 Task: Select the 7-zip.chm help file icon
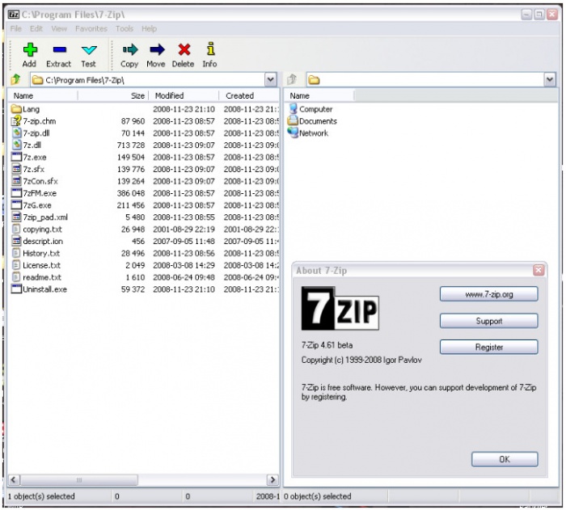coord(16,121)
